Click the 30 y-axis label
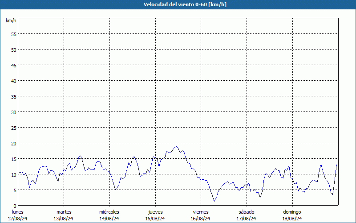This screenshot has height=223, width=356. pos(14,112)
